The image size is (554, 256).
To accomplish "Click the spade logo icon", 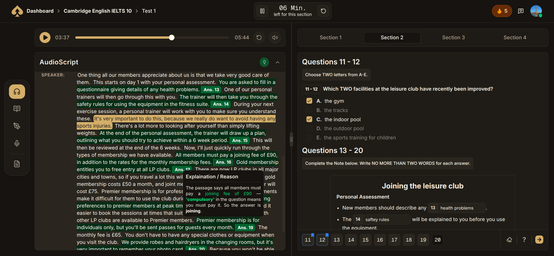I will pos(17,11).
